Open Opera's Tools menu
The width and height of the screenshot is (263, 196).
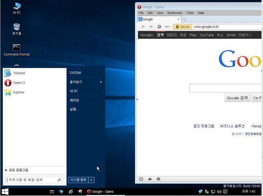coord(190,13)
